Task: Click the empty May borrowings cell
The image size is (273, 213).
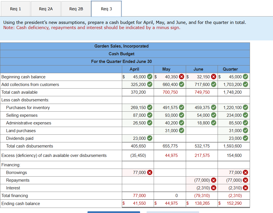Action: [x=170, y=173]
